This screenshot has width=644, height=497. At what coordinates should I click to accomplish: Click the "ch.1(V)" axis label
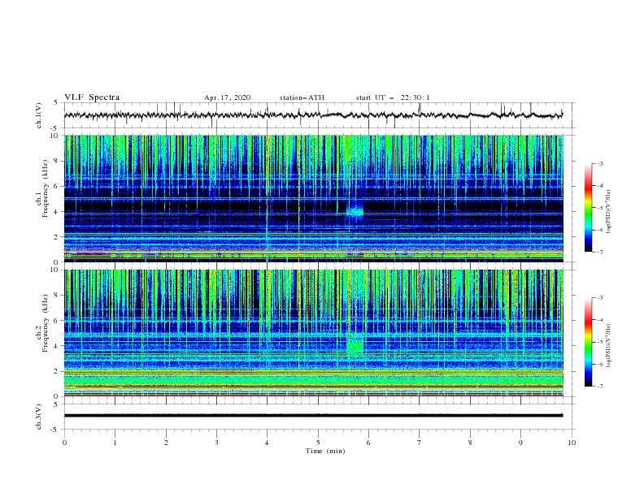39,115
